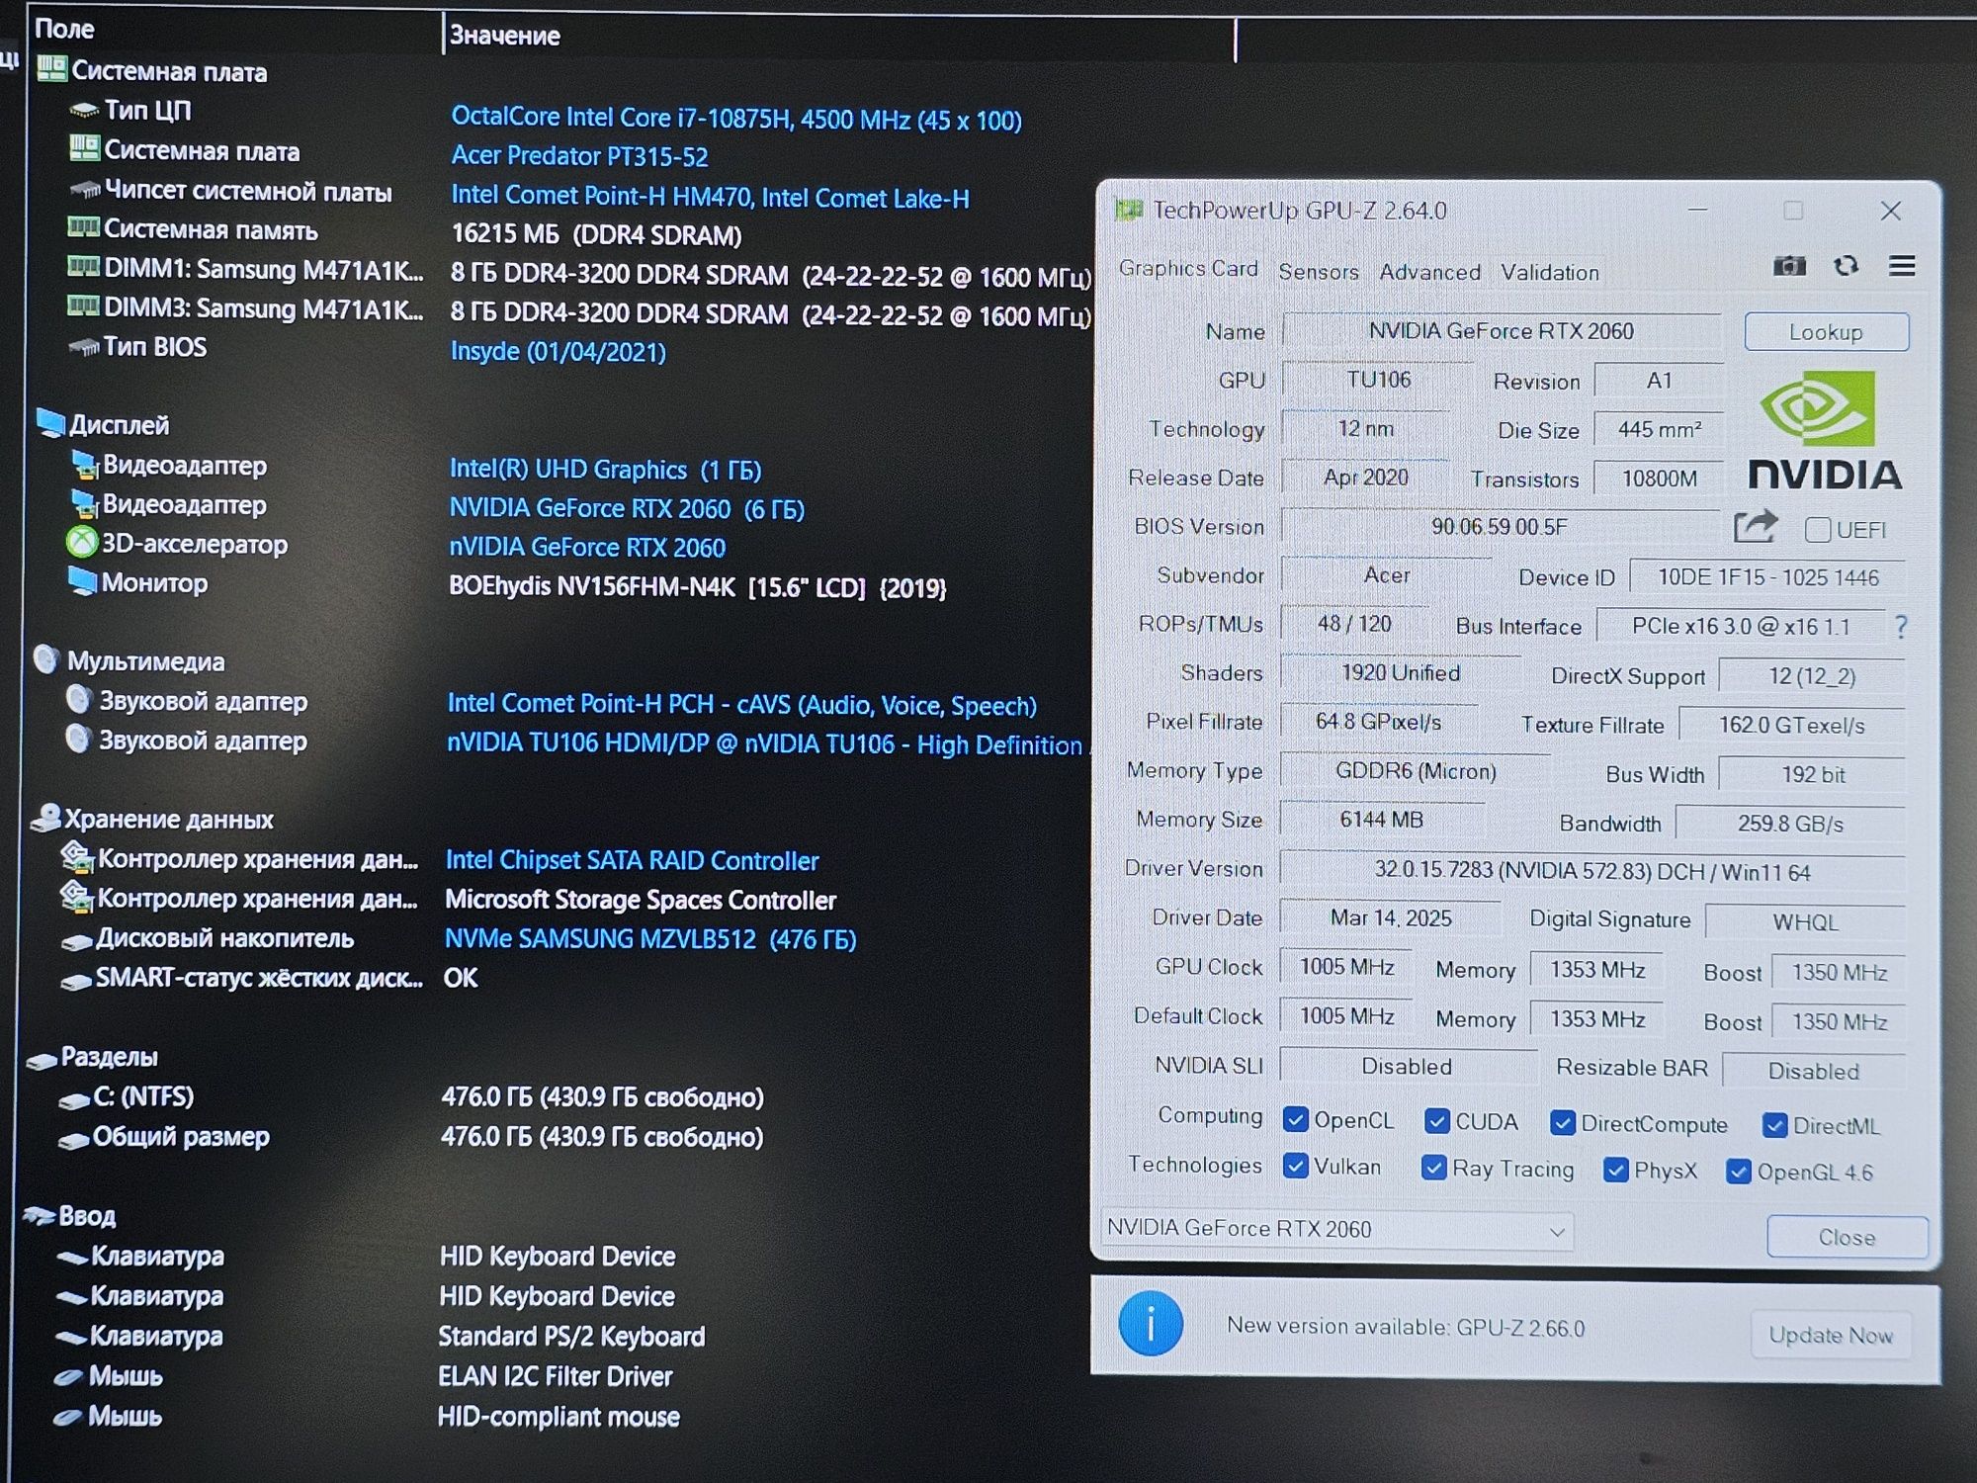Viewport: 1977px width, 1483px height.
Task: Click the BIOS Version field
Action: pyautogui.click(x=1500, y=526)
